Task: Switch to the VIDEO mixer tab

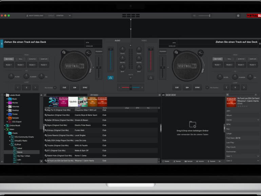Action: (x=144, y=41)
